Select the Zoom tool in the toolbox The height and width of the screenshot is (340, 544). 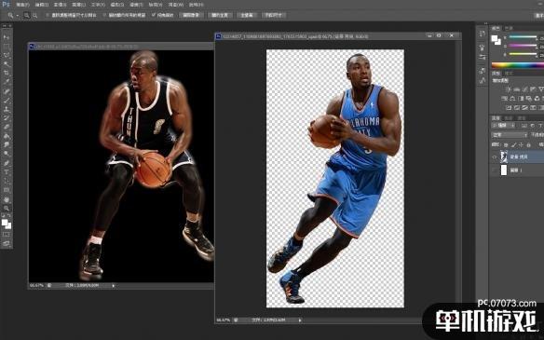click(7, 208)
